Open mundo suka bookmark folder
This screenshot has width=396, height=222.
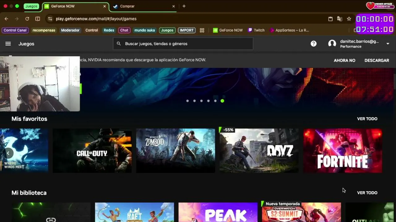[x=144, y=30]
